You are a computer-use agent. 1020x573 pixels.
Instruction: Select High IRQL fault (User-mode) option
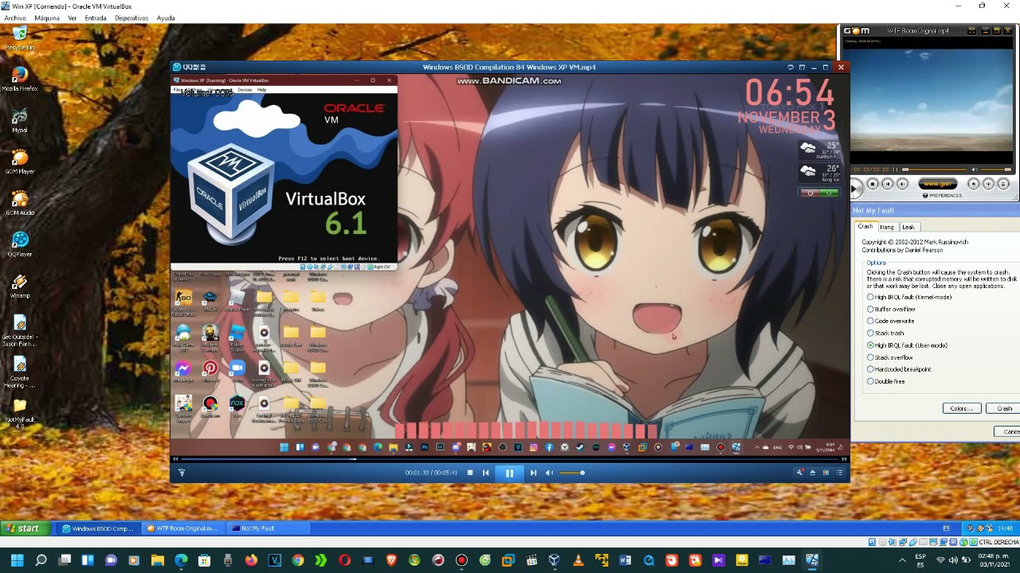908,345
